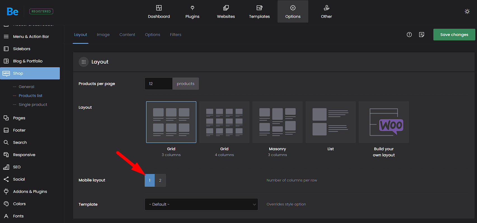Click the Addons & Plugins plug icon
This screenshot has width=477, height=223.
(x=6, y=192)
